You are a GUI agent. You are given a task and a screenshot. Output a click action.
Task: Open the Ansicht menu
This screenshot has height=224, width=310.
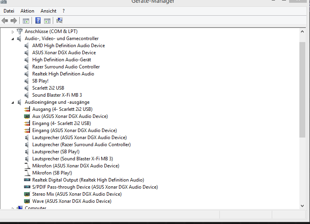click(x=48, y=11)
